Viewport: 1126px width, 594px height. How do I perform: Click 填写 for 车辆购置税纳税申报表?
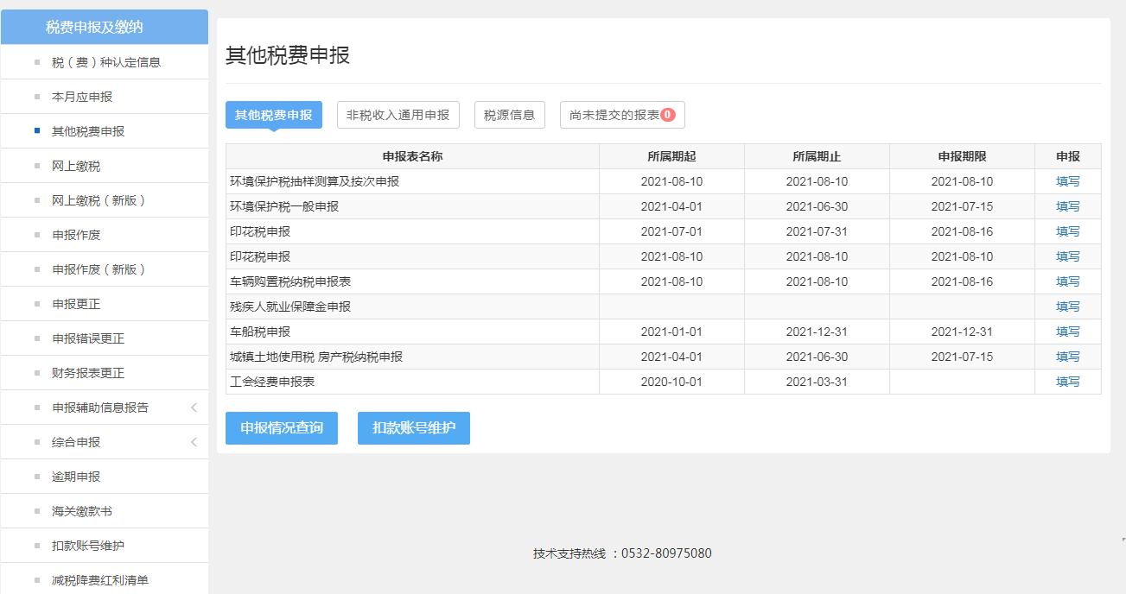[1067, 282]
